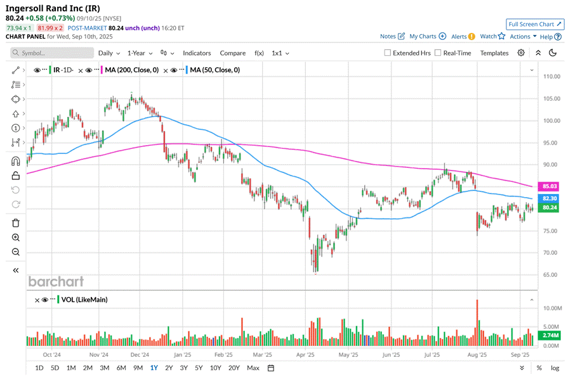Toggle visibility of IR 1D series

[37, 70]
